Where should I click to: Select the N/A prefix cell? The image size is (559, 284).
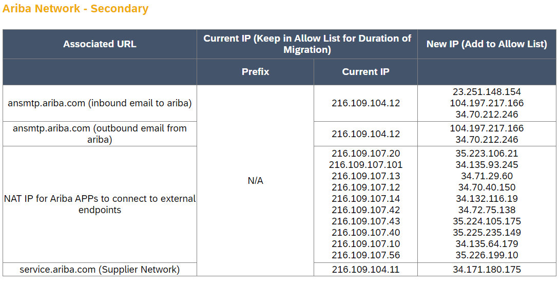pyautogui.click(x=255, y=181)
